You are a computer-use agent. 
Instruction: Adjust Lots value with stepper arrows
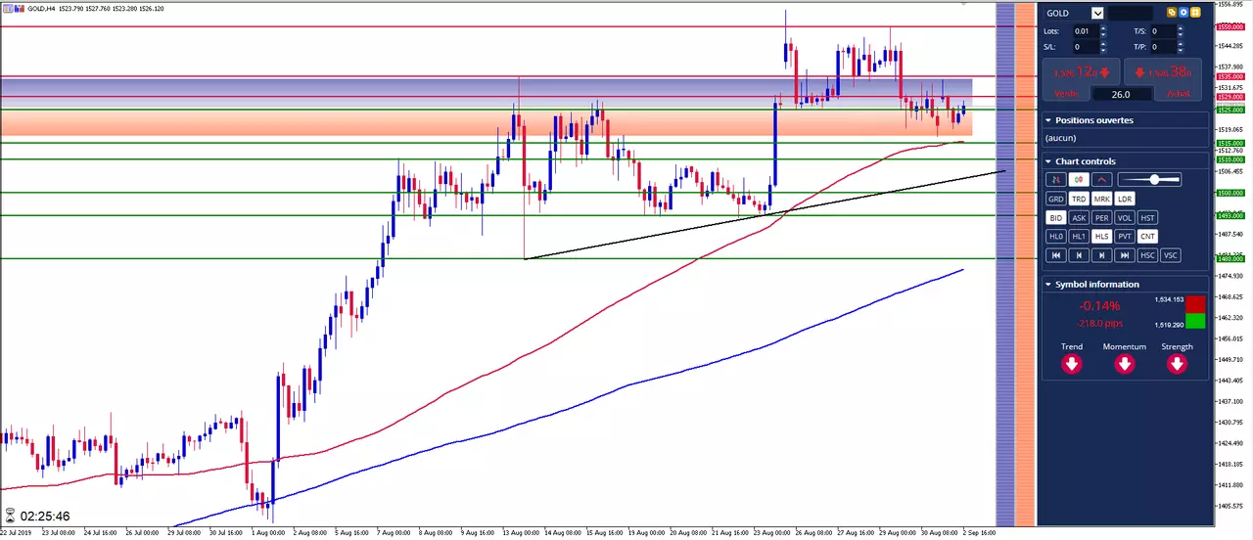[x=1103, y=31]
